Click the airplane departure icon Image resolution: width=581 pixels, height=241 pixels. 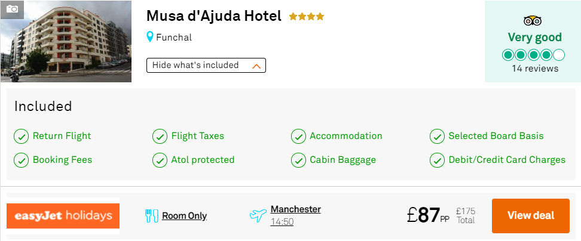pyautogui.click(x=258, y=215)
